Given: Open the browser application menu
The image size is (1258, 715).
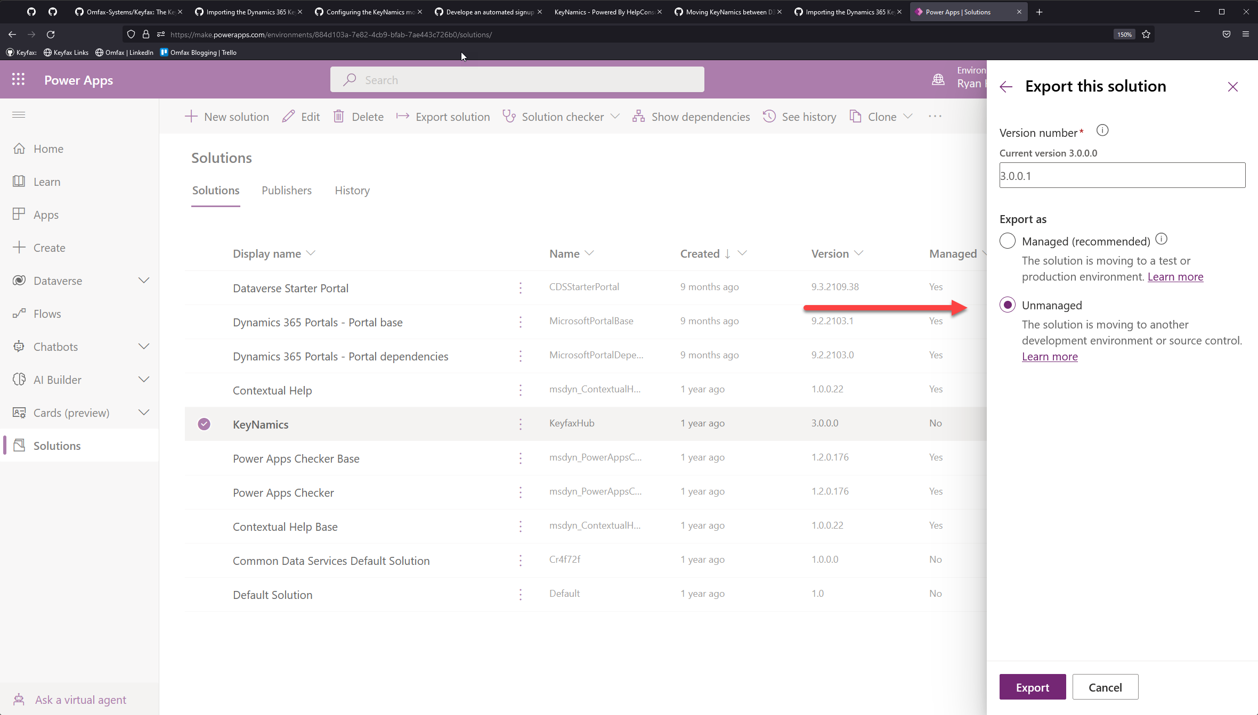Looking at the screenshot, I should pos(1245,34).
